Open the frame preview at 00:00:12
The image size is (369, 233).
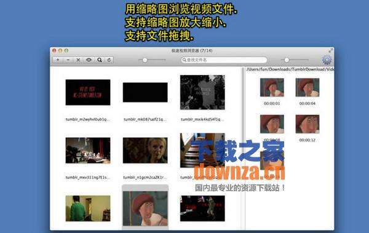coord(307,124)
